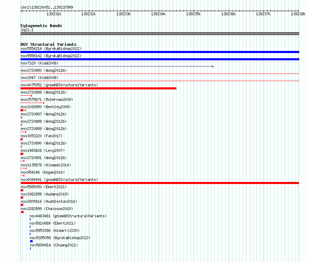Screen dimensions: 309x262
Task: Open variant esv2720880 (Wong2012b)
Action: [44, 70]
